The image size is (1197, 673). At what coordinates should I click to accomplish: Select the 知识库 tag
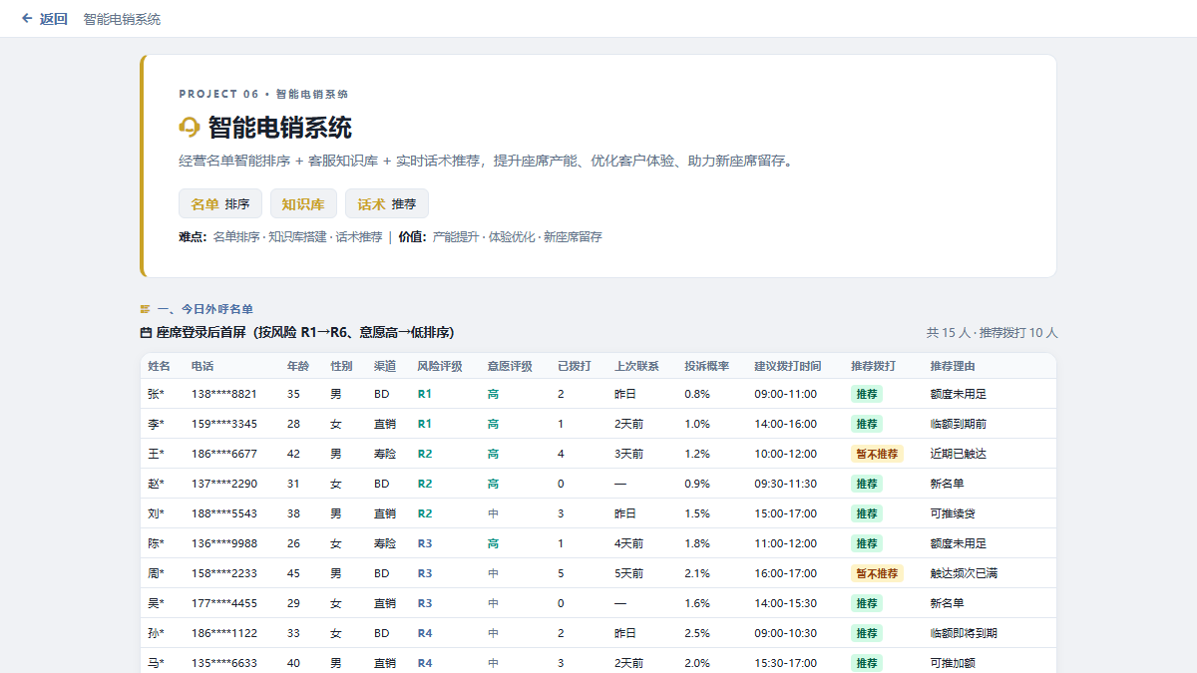[303, 203]
